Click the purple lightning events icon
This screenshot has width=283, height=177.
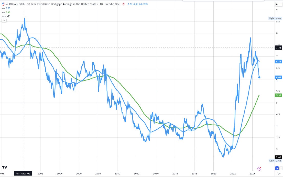(259, 169)
